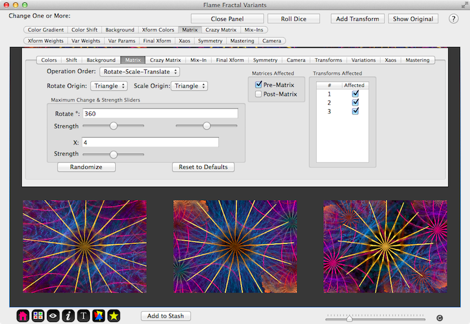This screenshot has height=324, width=470.
Task: Click the Affected column header
Action: [355, 85]
